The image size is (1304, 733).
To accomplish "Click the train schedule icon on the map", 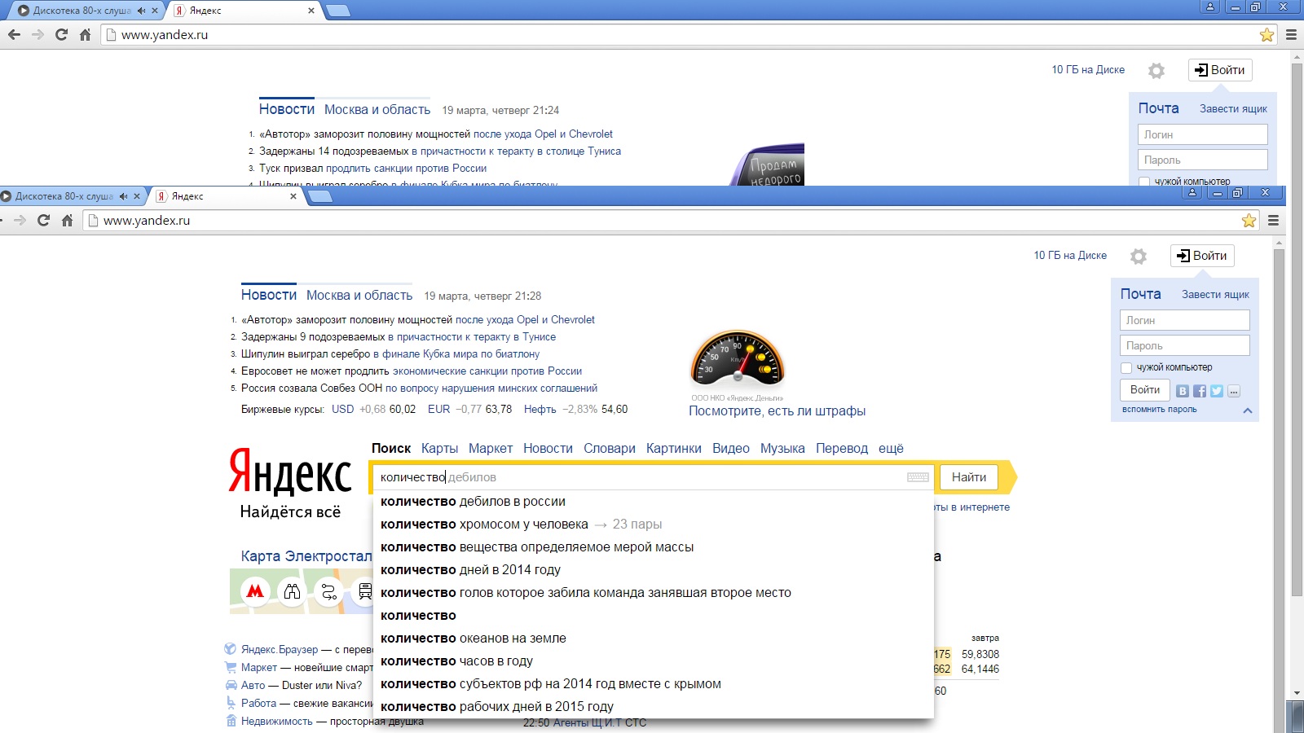I will (364, 591).
